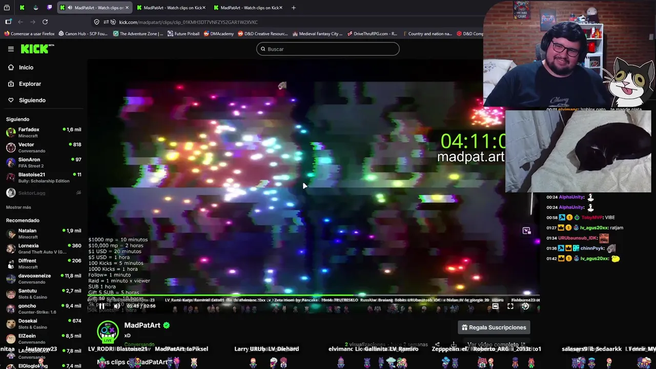
Task: Open the clip player settings gear
Action: [x=525, y=306]
